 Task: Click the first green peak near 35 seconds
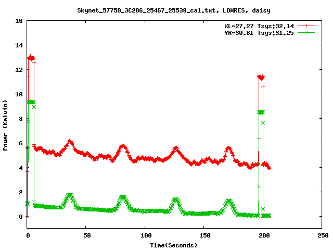(70, 195)
